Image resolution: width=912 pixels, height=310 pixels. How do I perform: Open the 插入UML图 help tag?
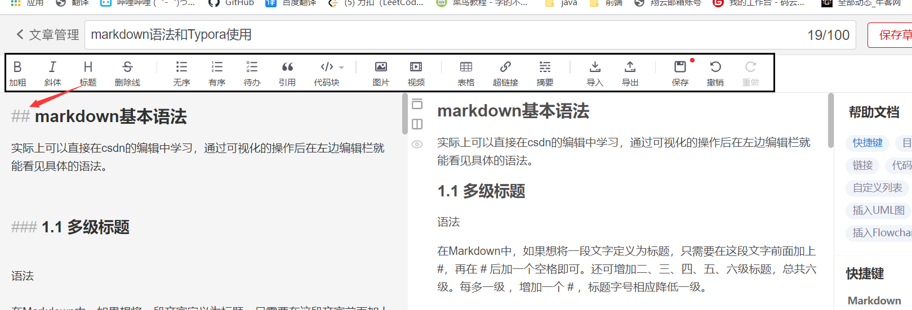878,210
